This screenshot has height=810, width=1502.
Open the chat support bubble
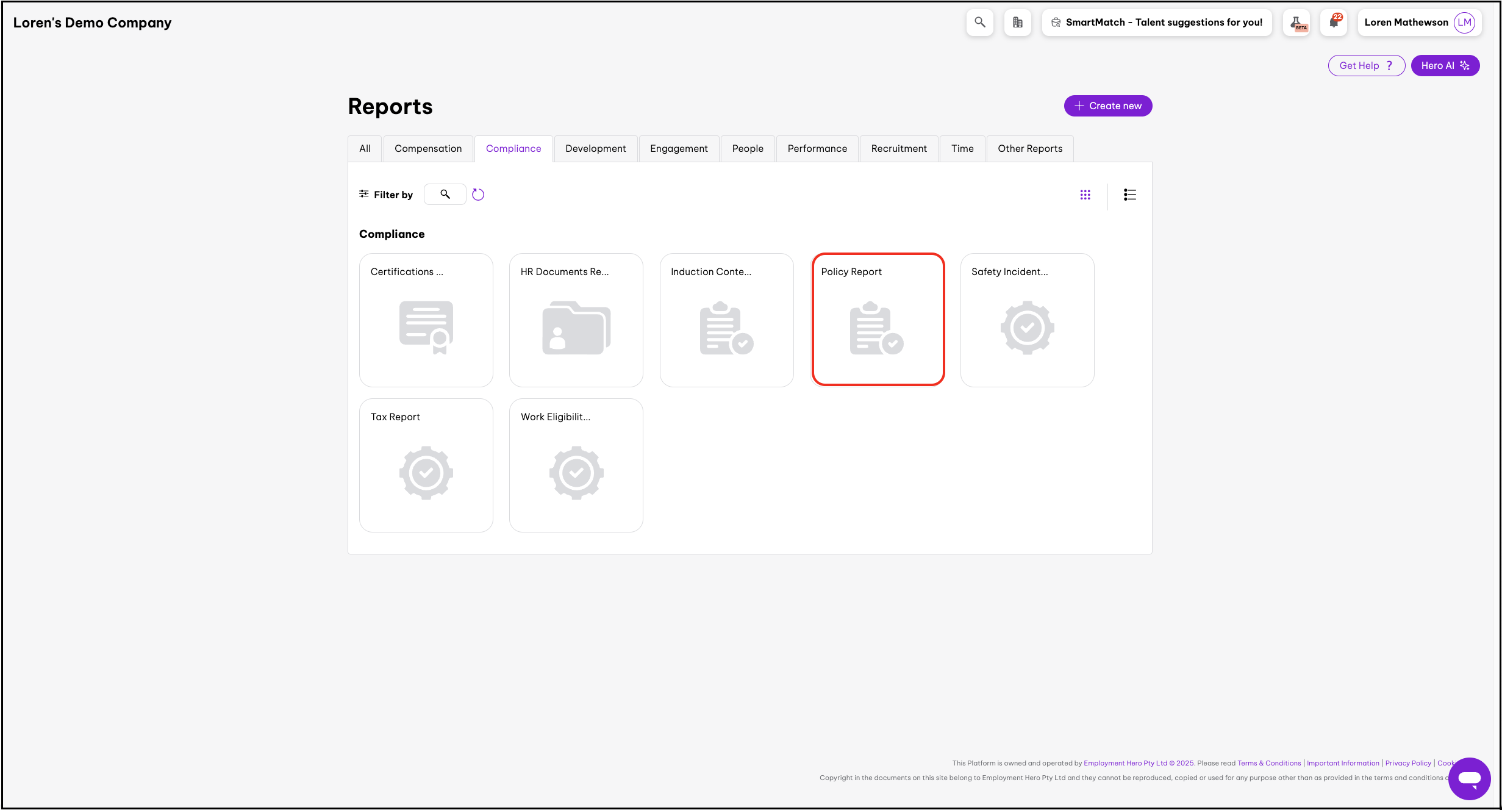pos(1469,778)
